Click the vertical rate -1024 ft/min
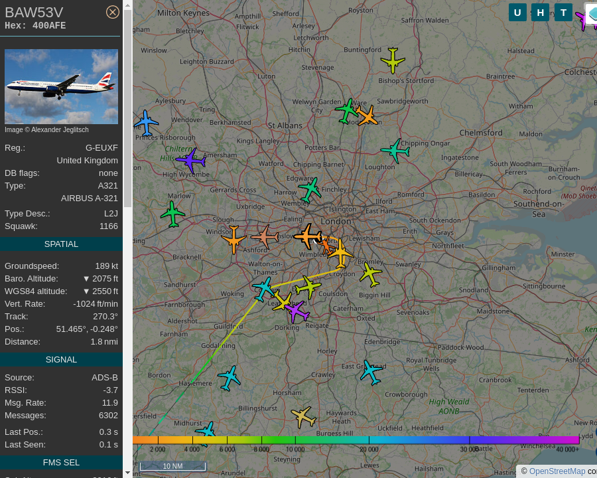Image resolution: width=597 pixels, height=478 pixels. 96,304
